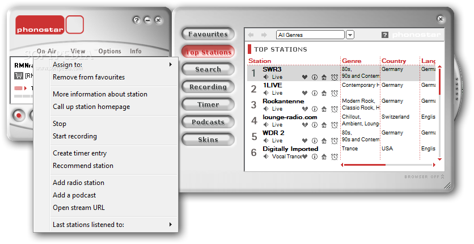Open the Podcasts section
Viewport: 474px width, 244px height.
[208, 122]
